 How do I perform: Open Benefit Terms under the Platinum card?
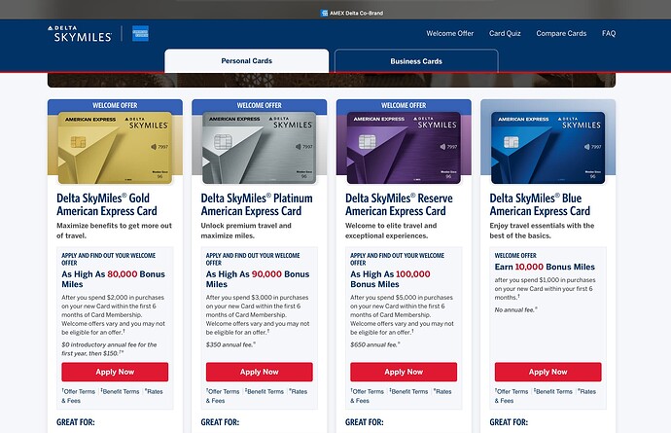[265, 391]
